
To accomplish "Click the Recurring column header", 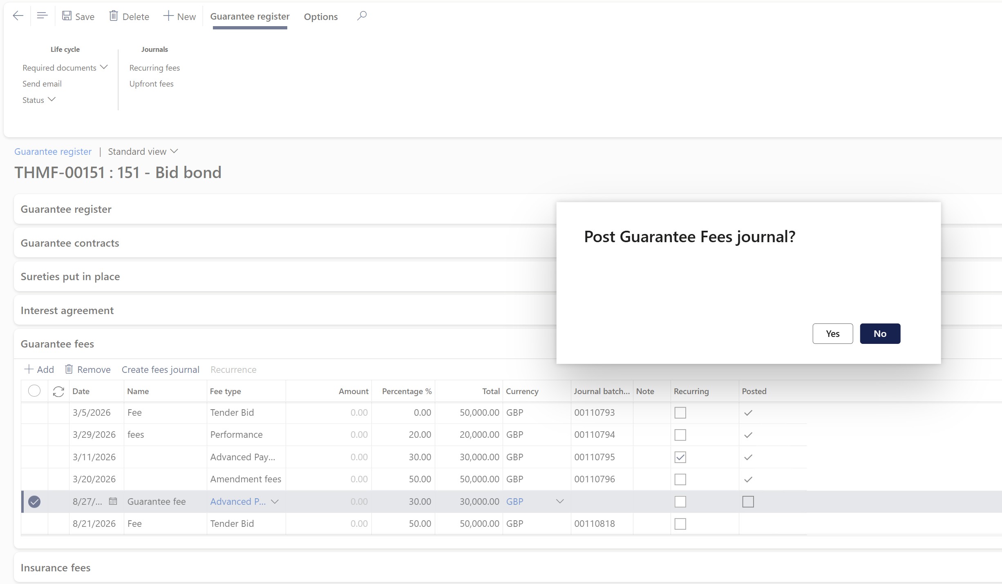I will pyautogui.click(x=691, y=391).
